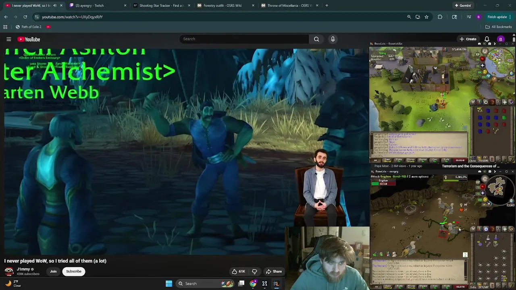This screenshot has width=516, height=290.
Task: Open the J1mmy channel name link
Action: tap(23, 269)
